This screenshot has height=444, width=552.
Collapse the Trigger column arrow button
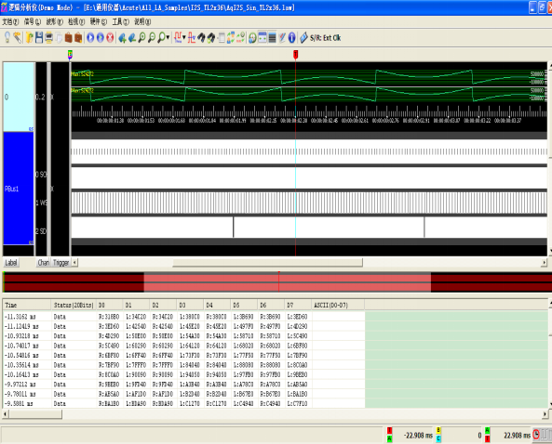pyautogui.click(x=74, y=262)
